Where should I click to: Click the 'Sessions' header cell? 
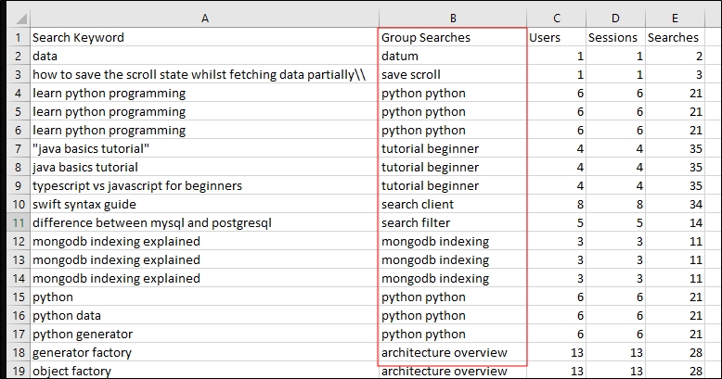(614, 38)
